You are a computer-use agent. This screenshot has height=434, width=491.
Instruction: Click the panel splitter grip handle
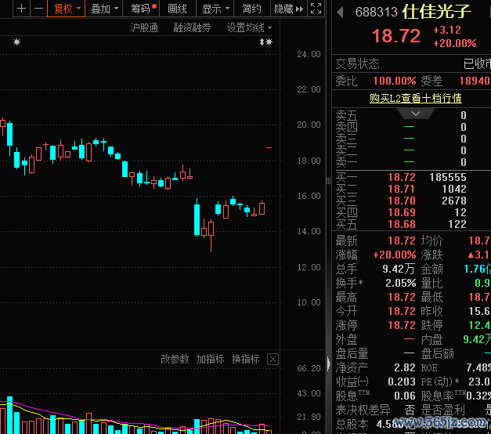click(x=328, y=181)
